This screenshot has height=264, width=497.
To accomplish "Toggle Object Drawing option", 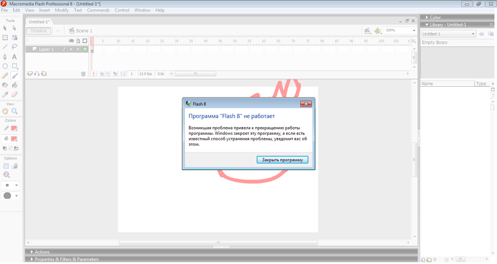I will point(6,166).
